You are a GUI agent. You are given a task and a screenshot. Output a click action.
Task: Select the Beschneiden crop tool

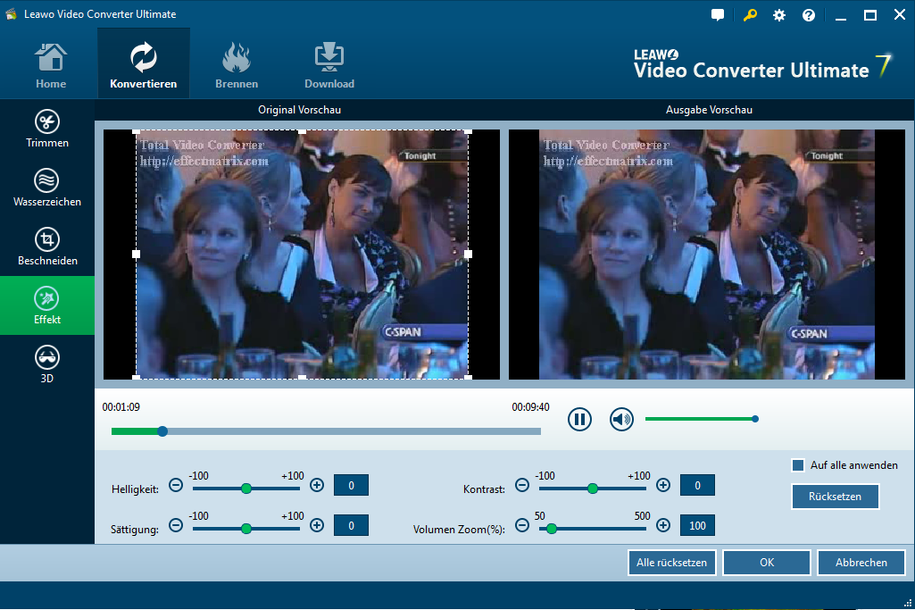(x=47, y=247)
